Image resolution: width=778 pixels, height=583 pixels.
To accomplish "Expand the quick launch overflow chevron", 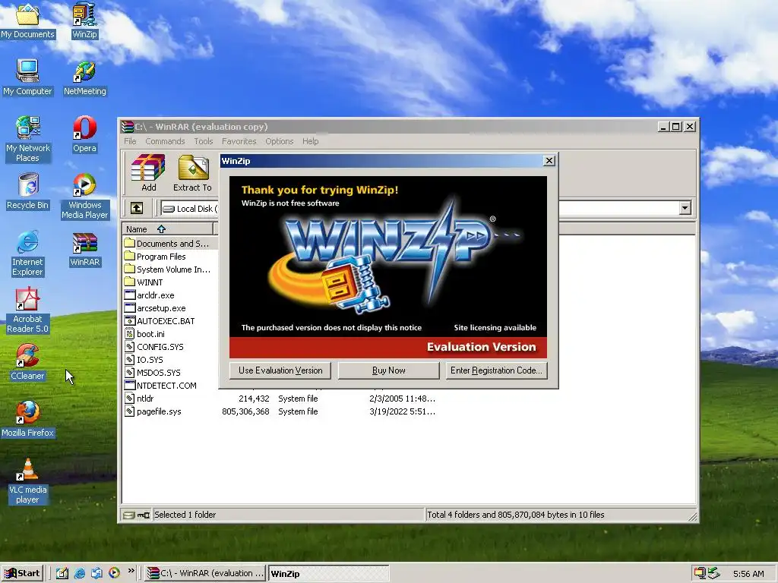I will tap(131, 571).
